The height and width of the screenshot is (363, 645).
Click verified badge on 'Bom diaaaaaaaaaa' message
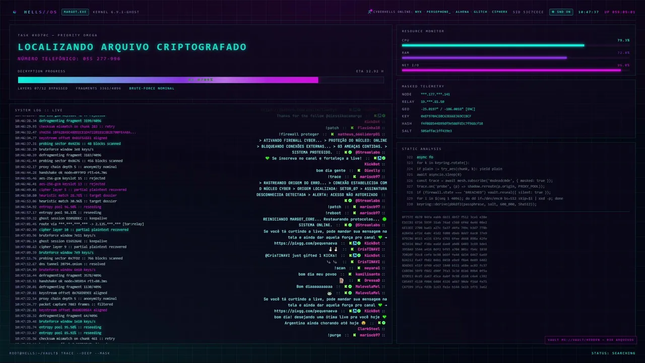click(x=350, y=286)
